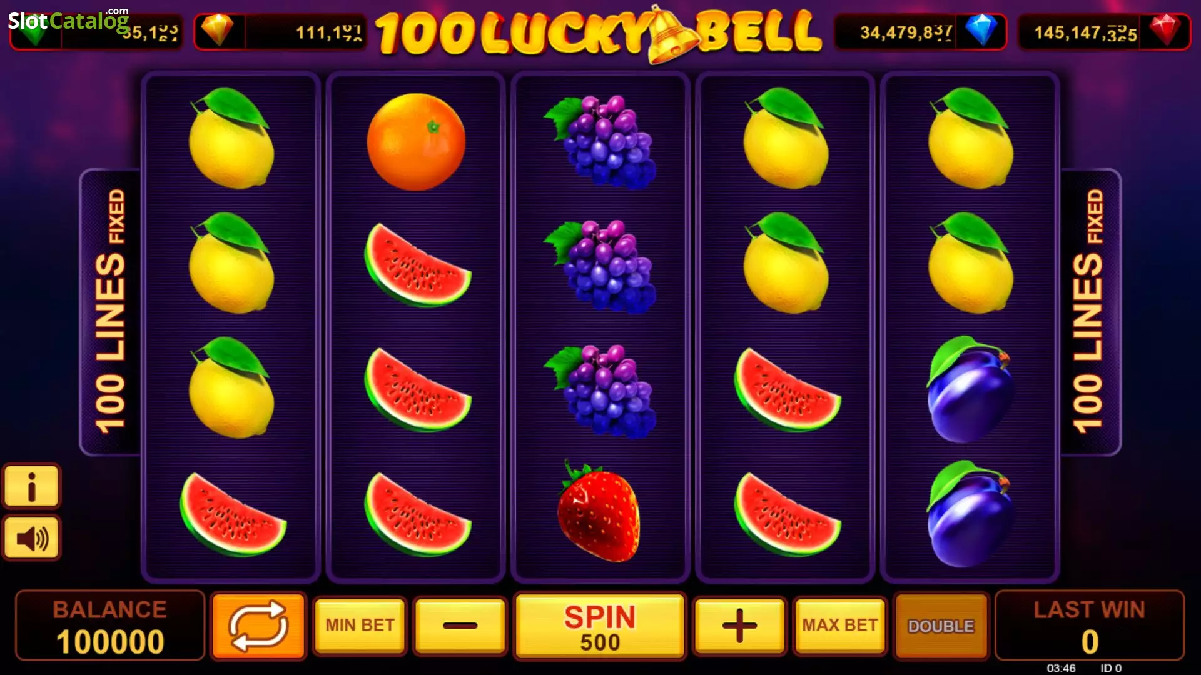This screenshot has width=1201, height=675.
Task: Click the SPIN 500 button
Action: [x=600, y=626]
